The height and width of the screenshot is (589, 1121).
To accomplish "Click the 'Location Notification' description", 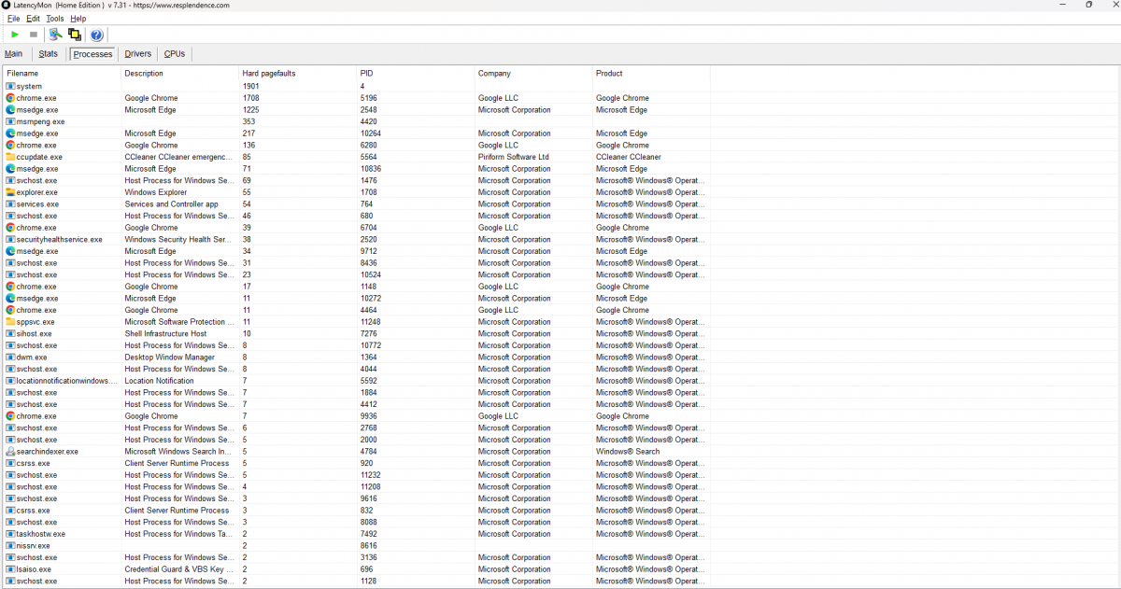I will pyautogui.click(x=160, y=380).
